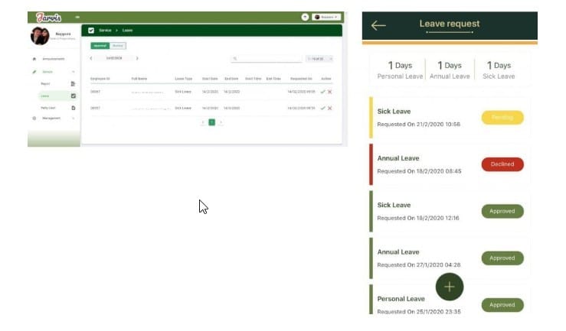Click the Pending status button on Sick Leave
Image resolution: width=566 pixels, height=331 pixels.
(x=502, y=118)
